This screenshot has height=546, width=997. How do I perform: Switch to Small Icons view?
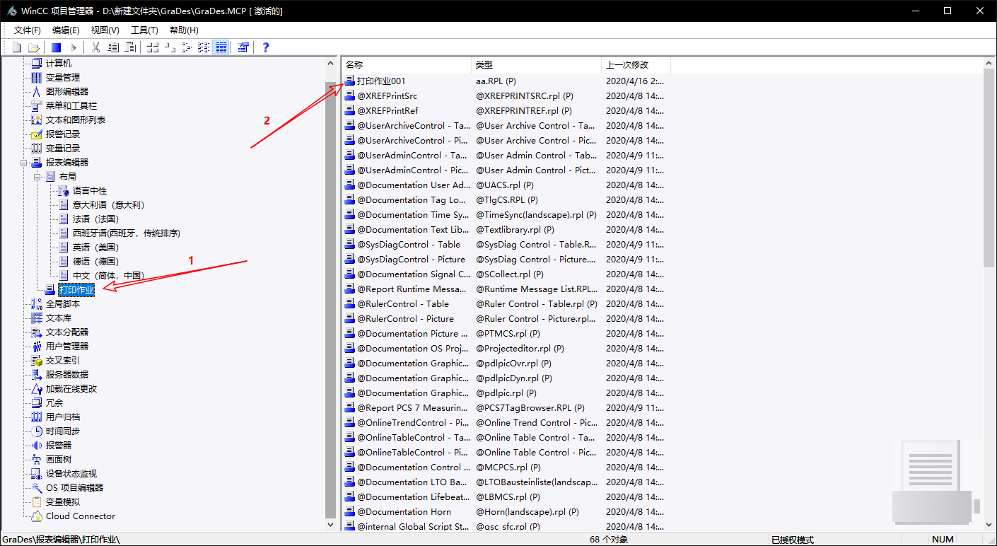point(170,47)
